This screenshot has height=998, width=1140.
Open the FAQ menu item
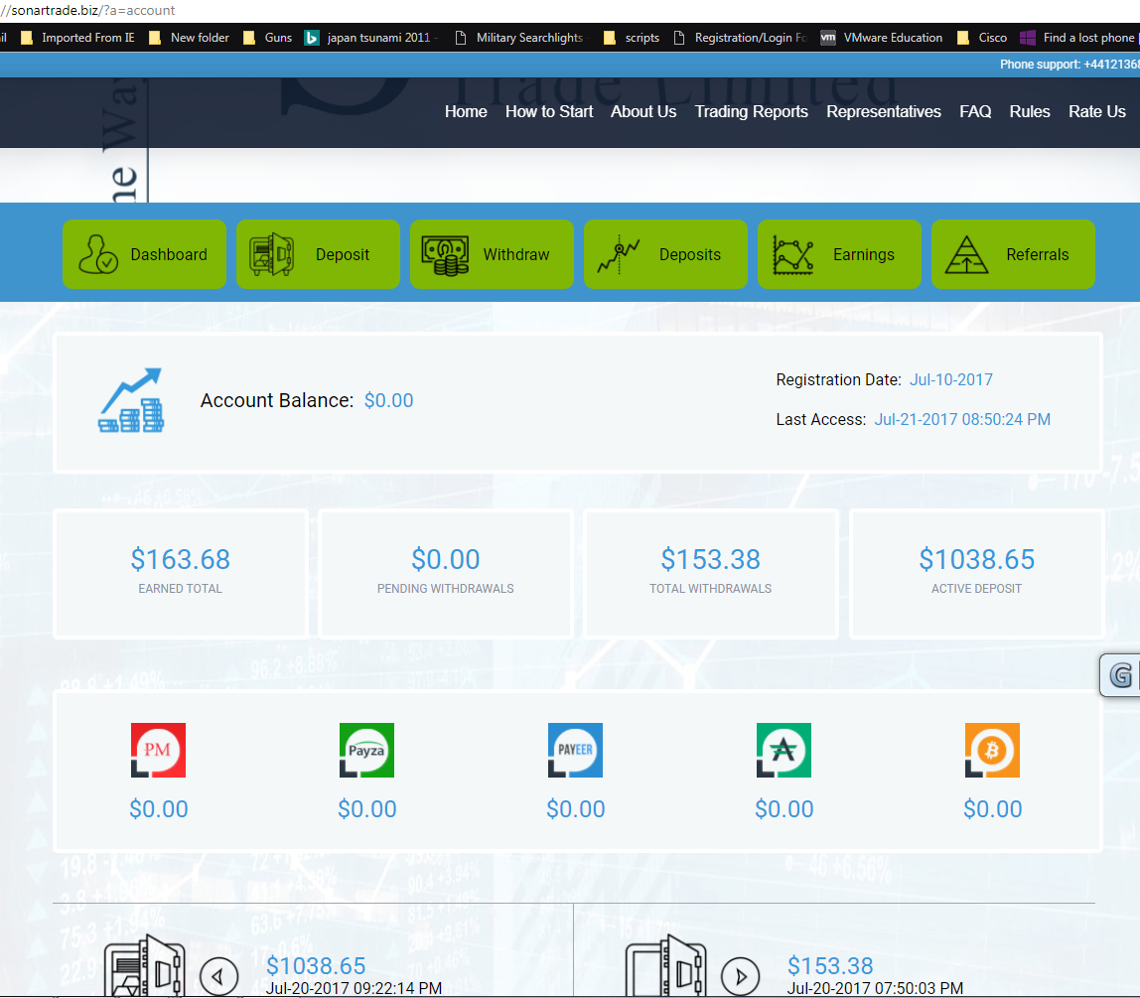(974, 111)
